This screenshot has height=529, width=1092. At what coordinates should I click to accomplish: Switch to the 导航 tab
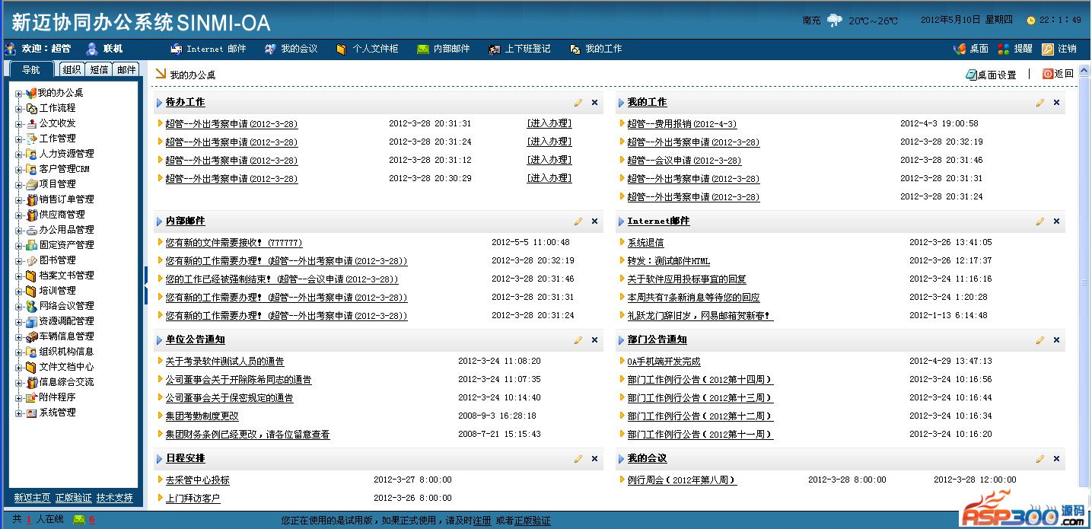31,69
